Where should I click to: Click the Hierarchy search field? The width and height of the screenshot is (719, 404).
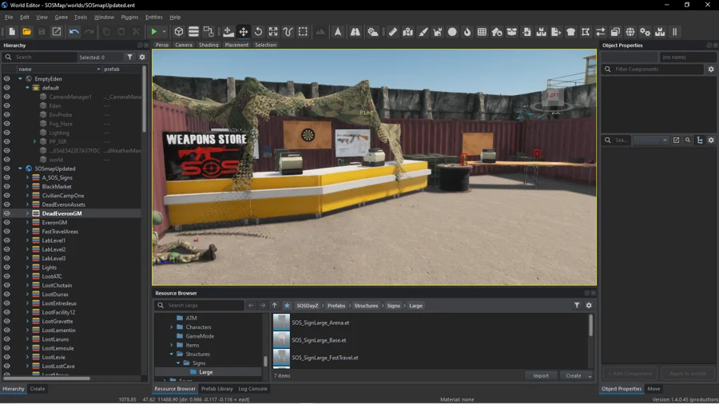click(41, 57)
